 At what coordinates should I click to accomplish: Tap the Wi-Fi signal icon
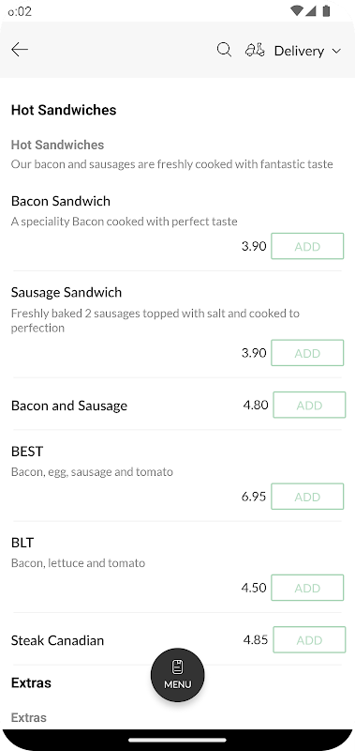pos(297,10)
